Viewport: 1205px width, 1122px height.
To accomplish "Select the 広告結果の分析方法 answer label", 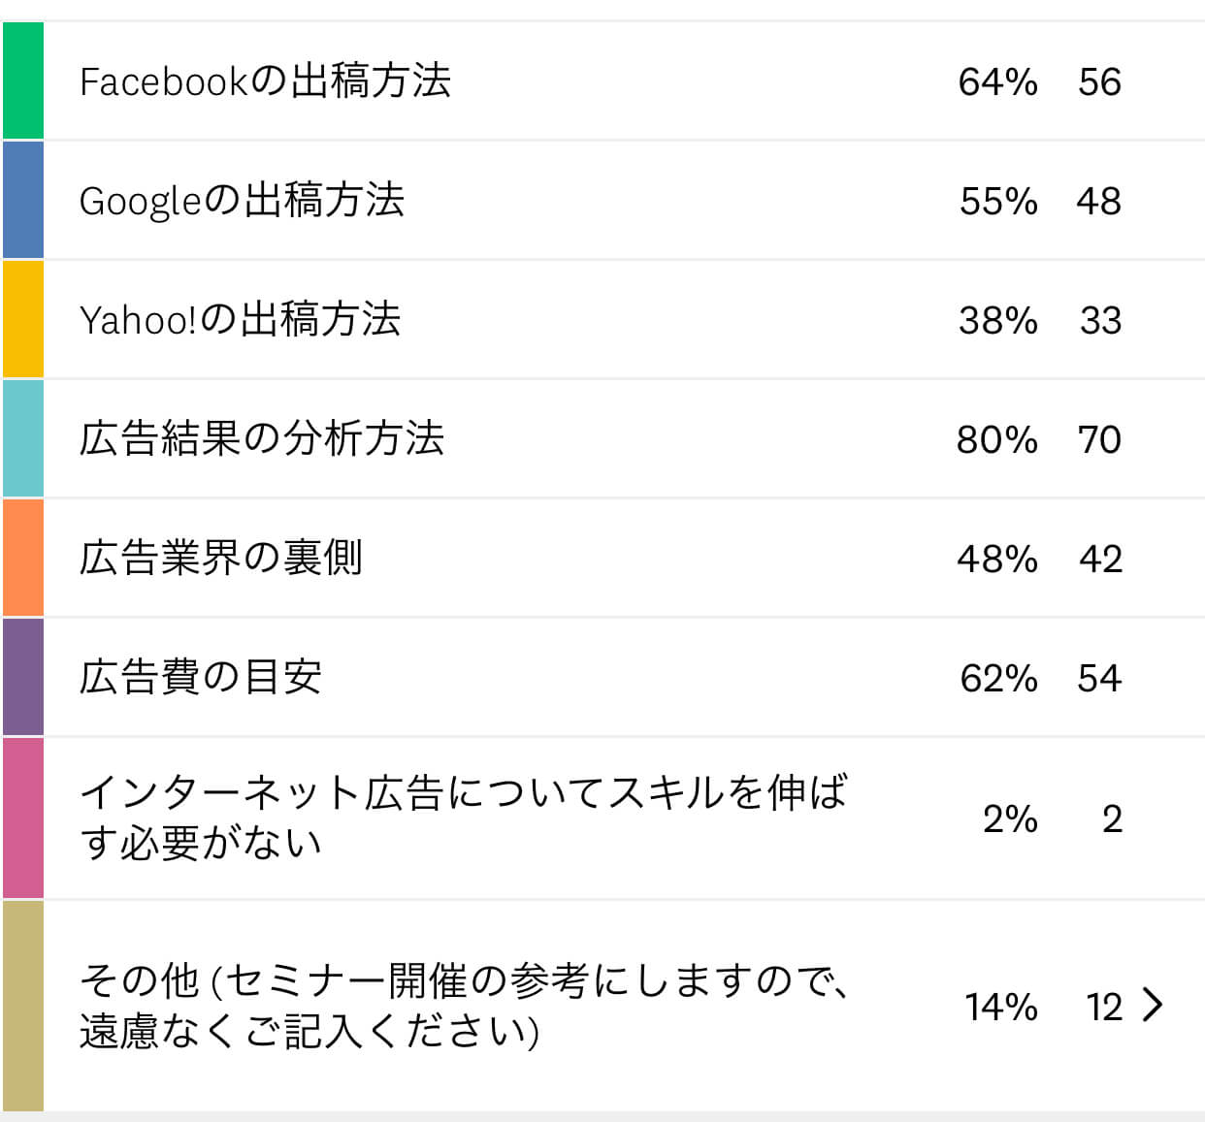I will pos(262,438).
